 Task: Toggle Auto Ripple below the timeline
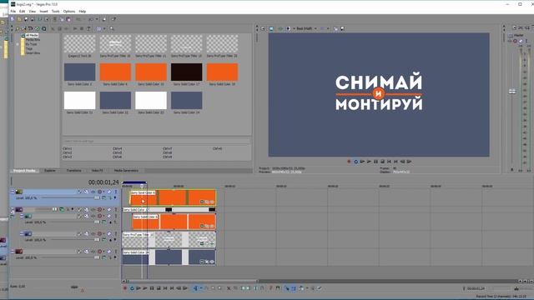(301, 288)
